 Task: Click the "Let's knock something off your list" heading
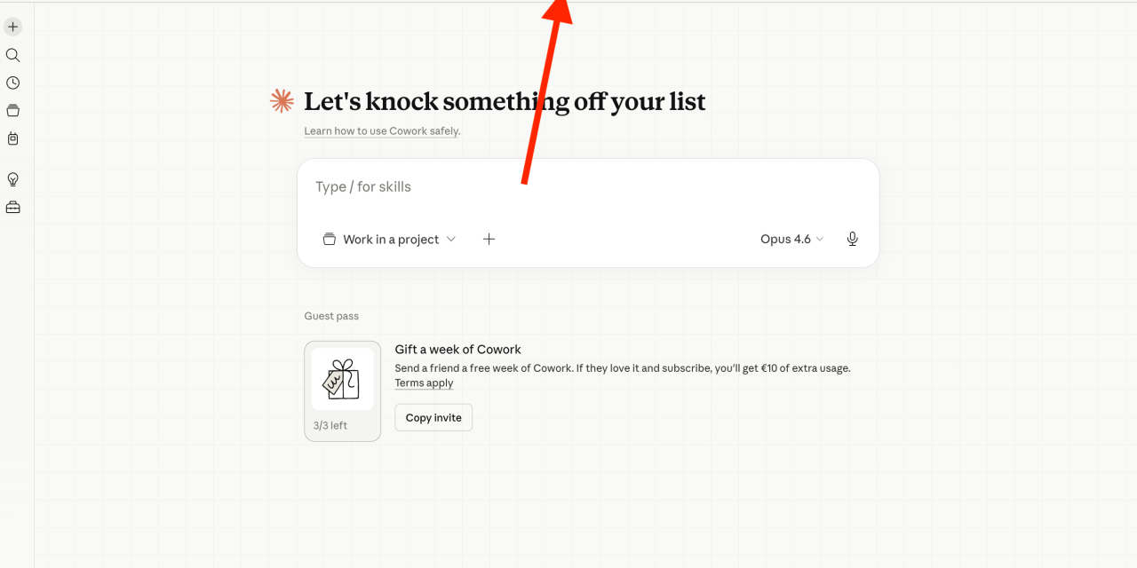pyautogui.click(x=505, y=102)
